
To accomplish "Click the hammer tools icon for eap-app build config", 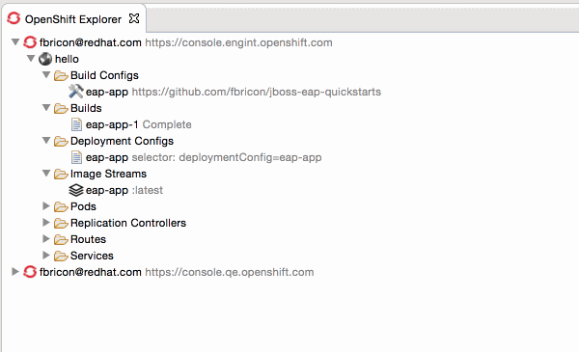I will (76, 92).
